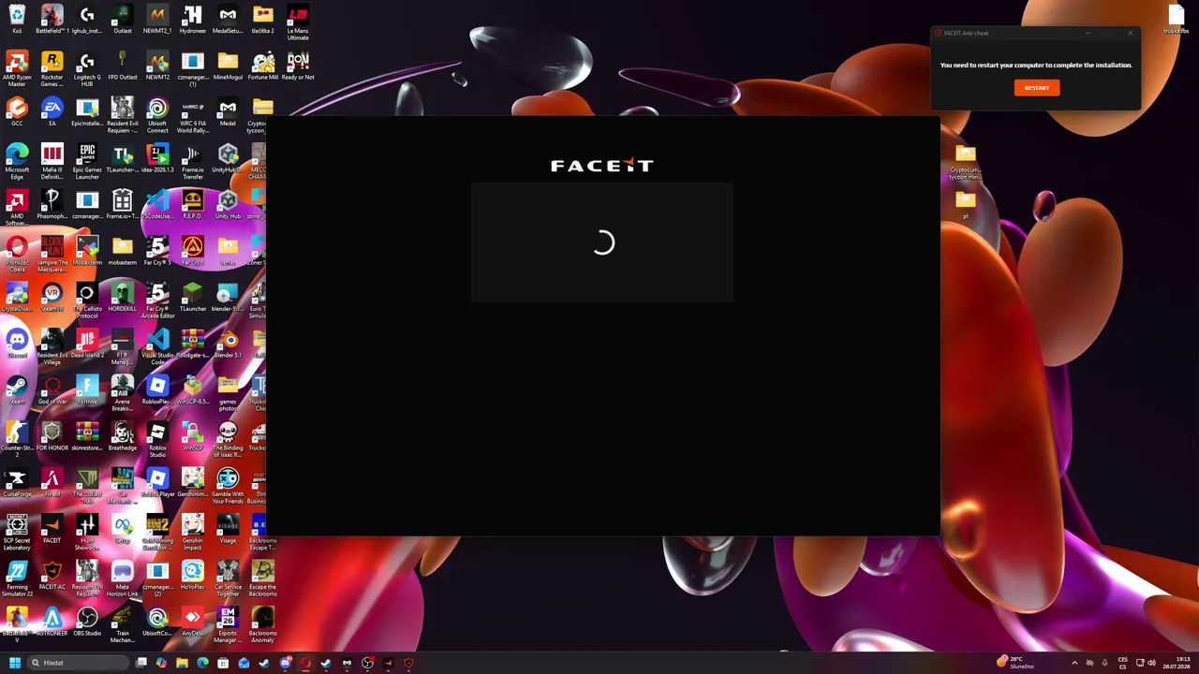Open the weather widget showing Slunečno
The height and width of the screenshot is (674, 1199).
point(1016,663)
